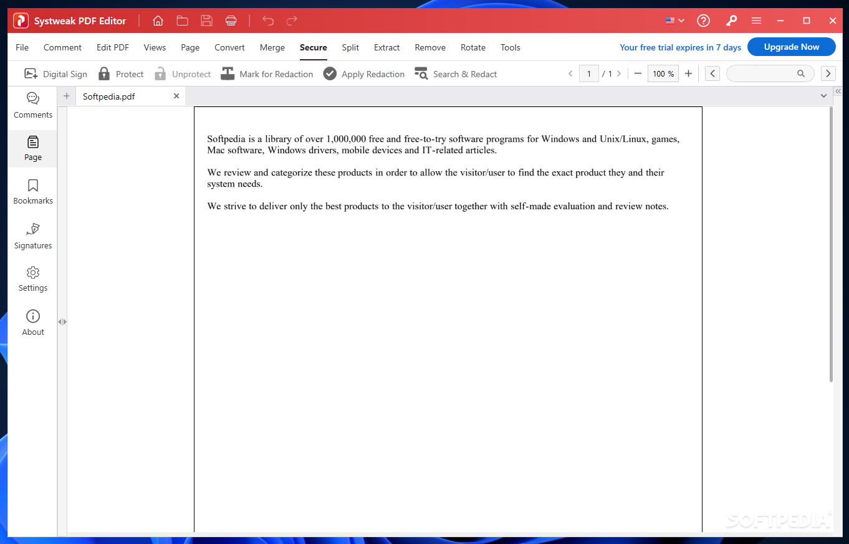Toggle left sidebar with splitter arrows
849x544 pixels.
(62, 322)
